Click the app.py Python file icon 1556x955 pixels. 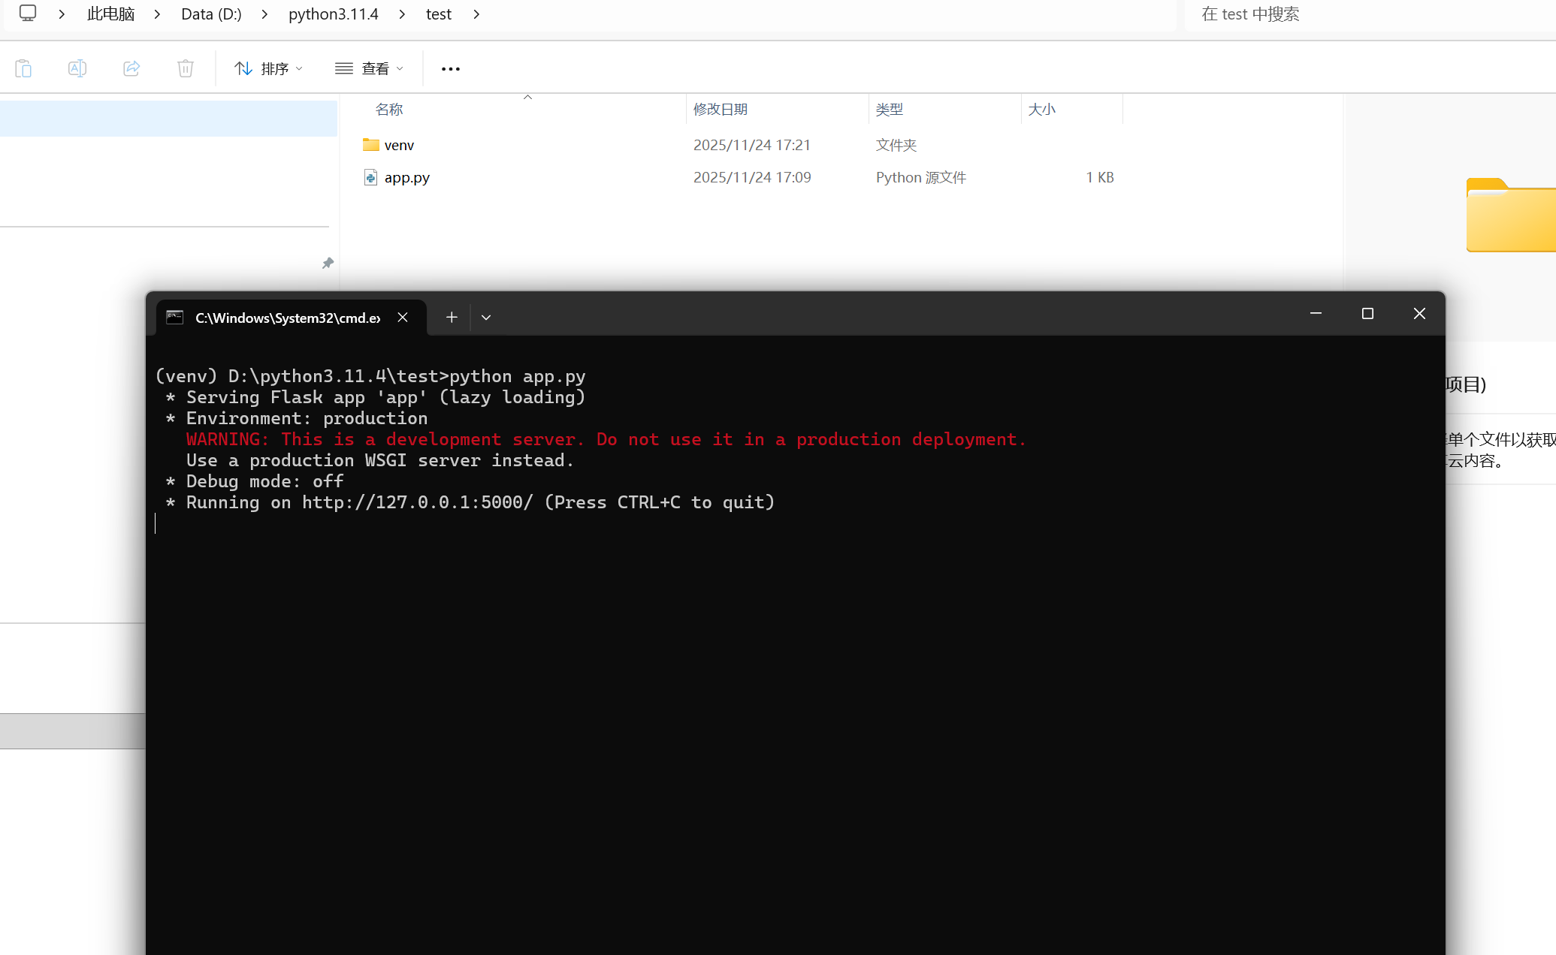370,177
